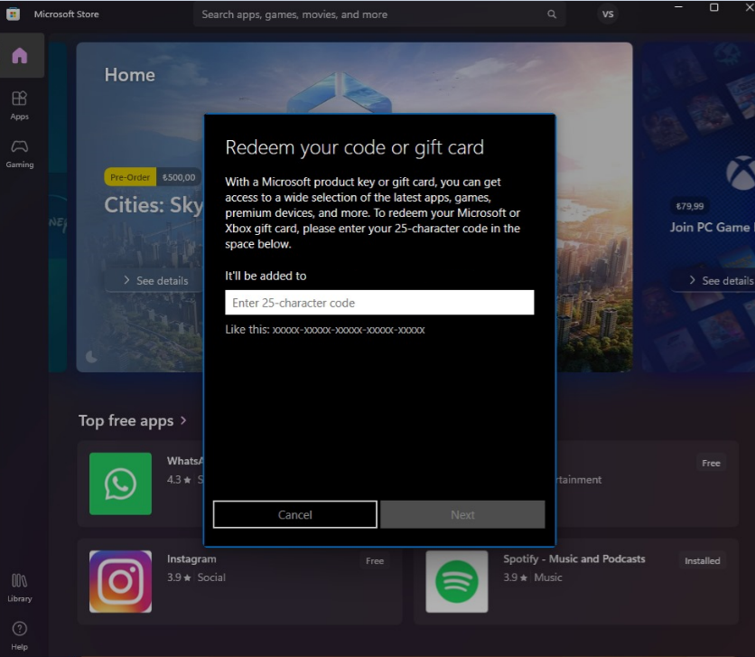Minimize the Microsoft Store window
This screenshot has width=755, height=657.
(x=678, y=7)
